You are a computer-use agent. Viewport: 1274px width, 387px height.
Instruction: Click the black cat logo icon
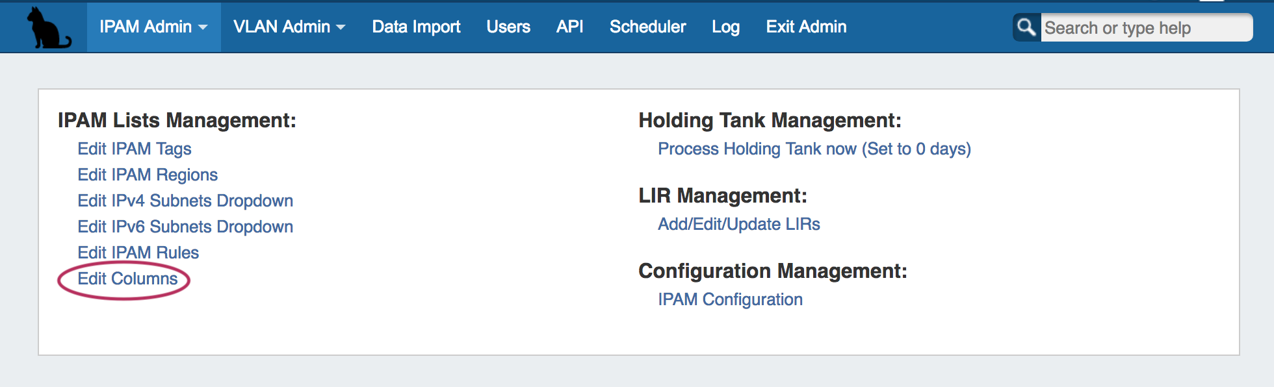click(x=47, y=28)
